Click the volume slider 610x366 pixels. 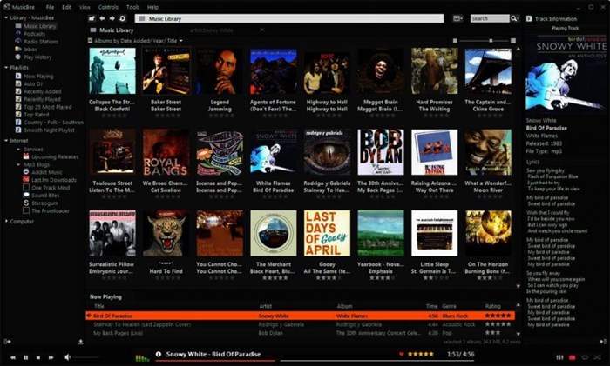coord(86,357)
